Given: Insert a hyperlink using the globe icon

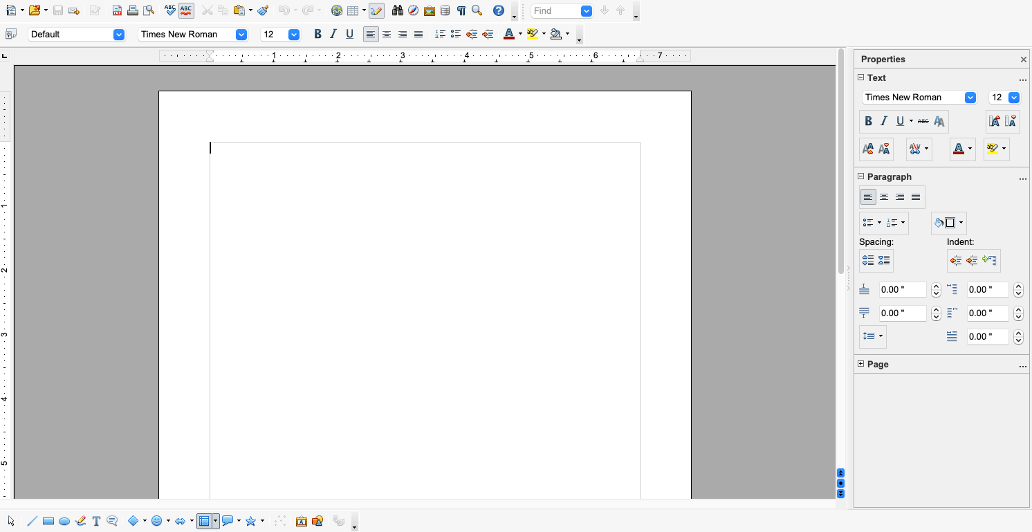Looking at the screenshot, I should (x=337, y=10).
